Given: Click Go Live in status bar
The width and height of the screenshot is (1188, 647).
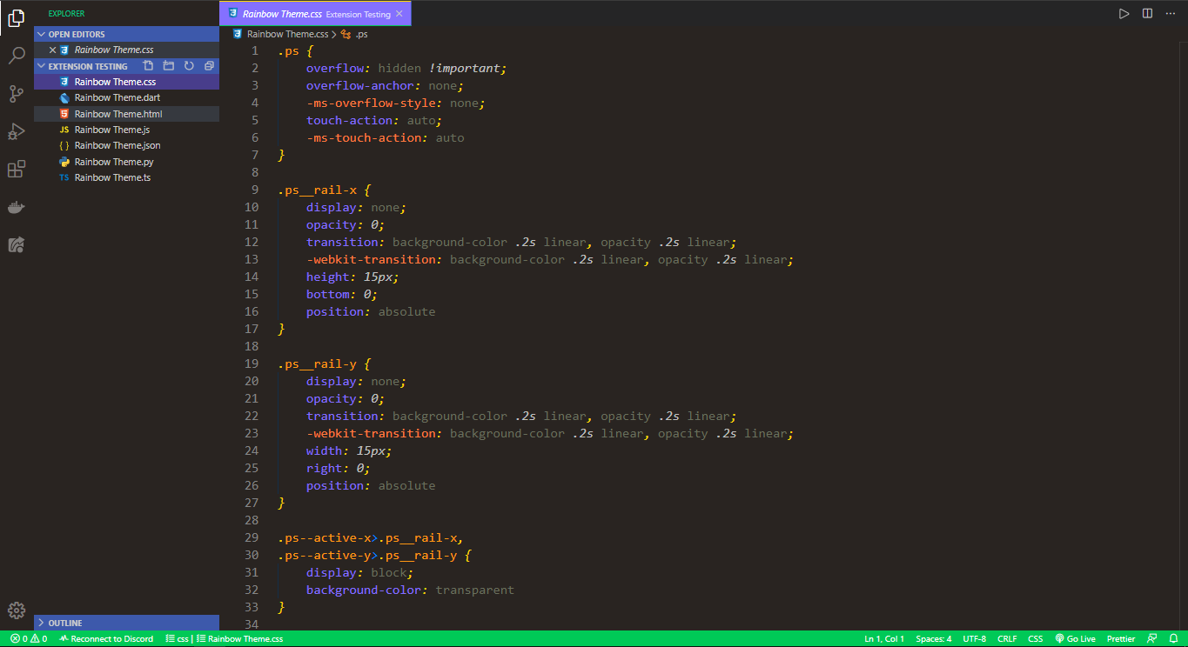Looking at the screenshot, I should point(1075,639).
